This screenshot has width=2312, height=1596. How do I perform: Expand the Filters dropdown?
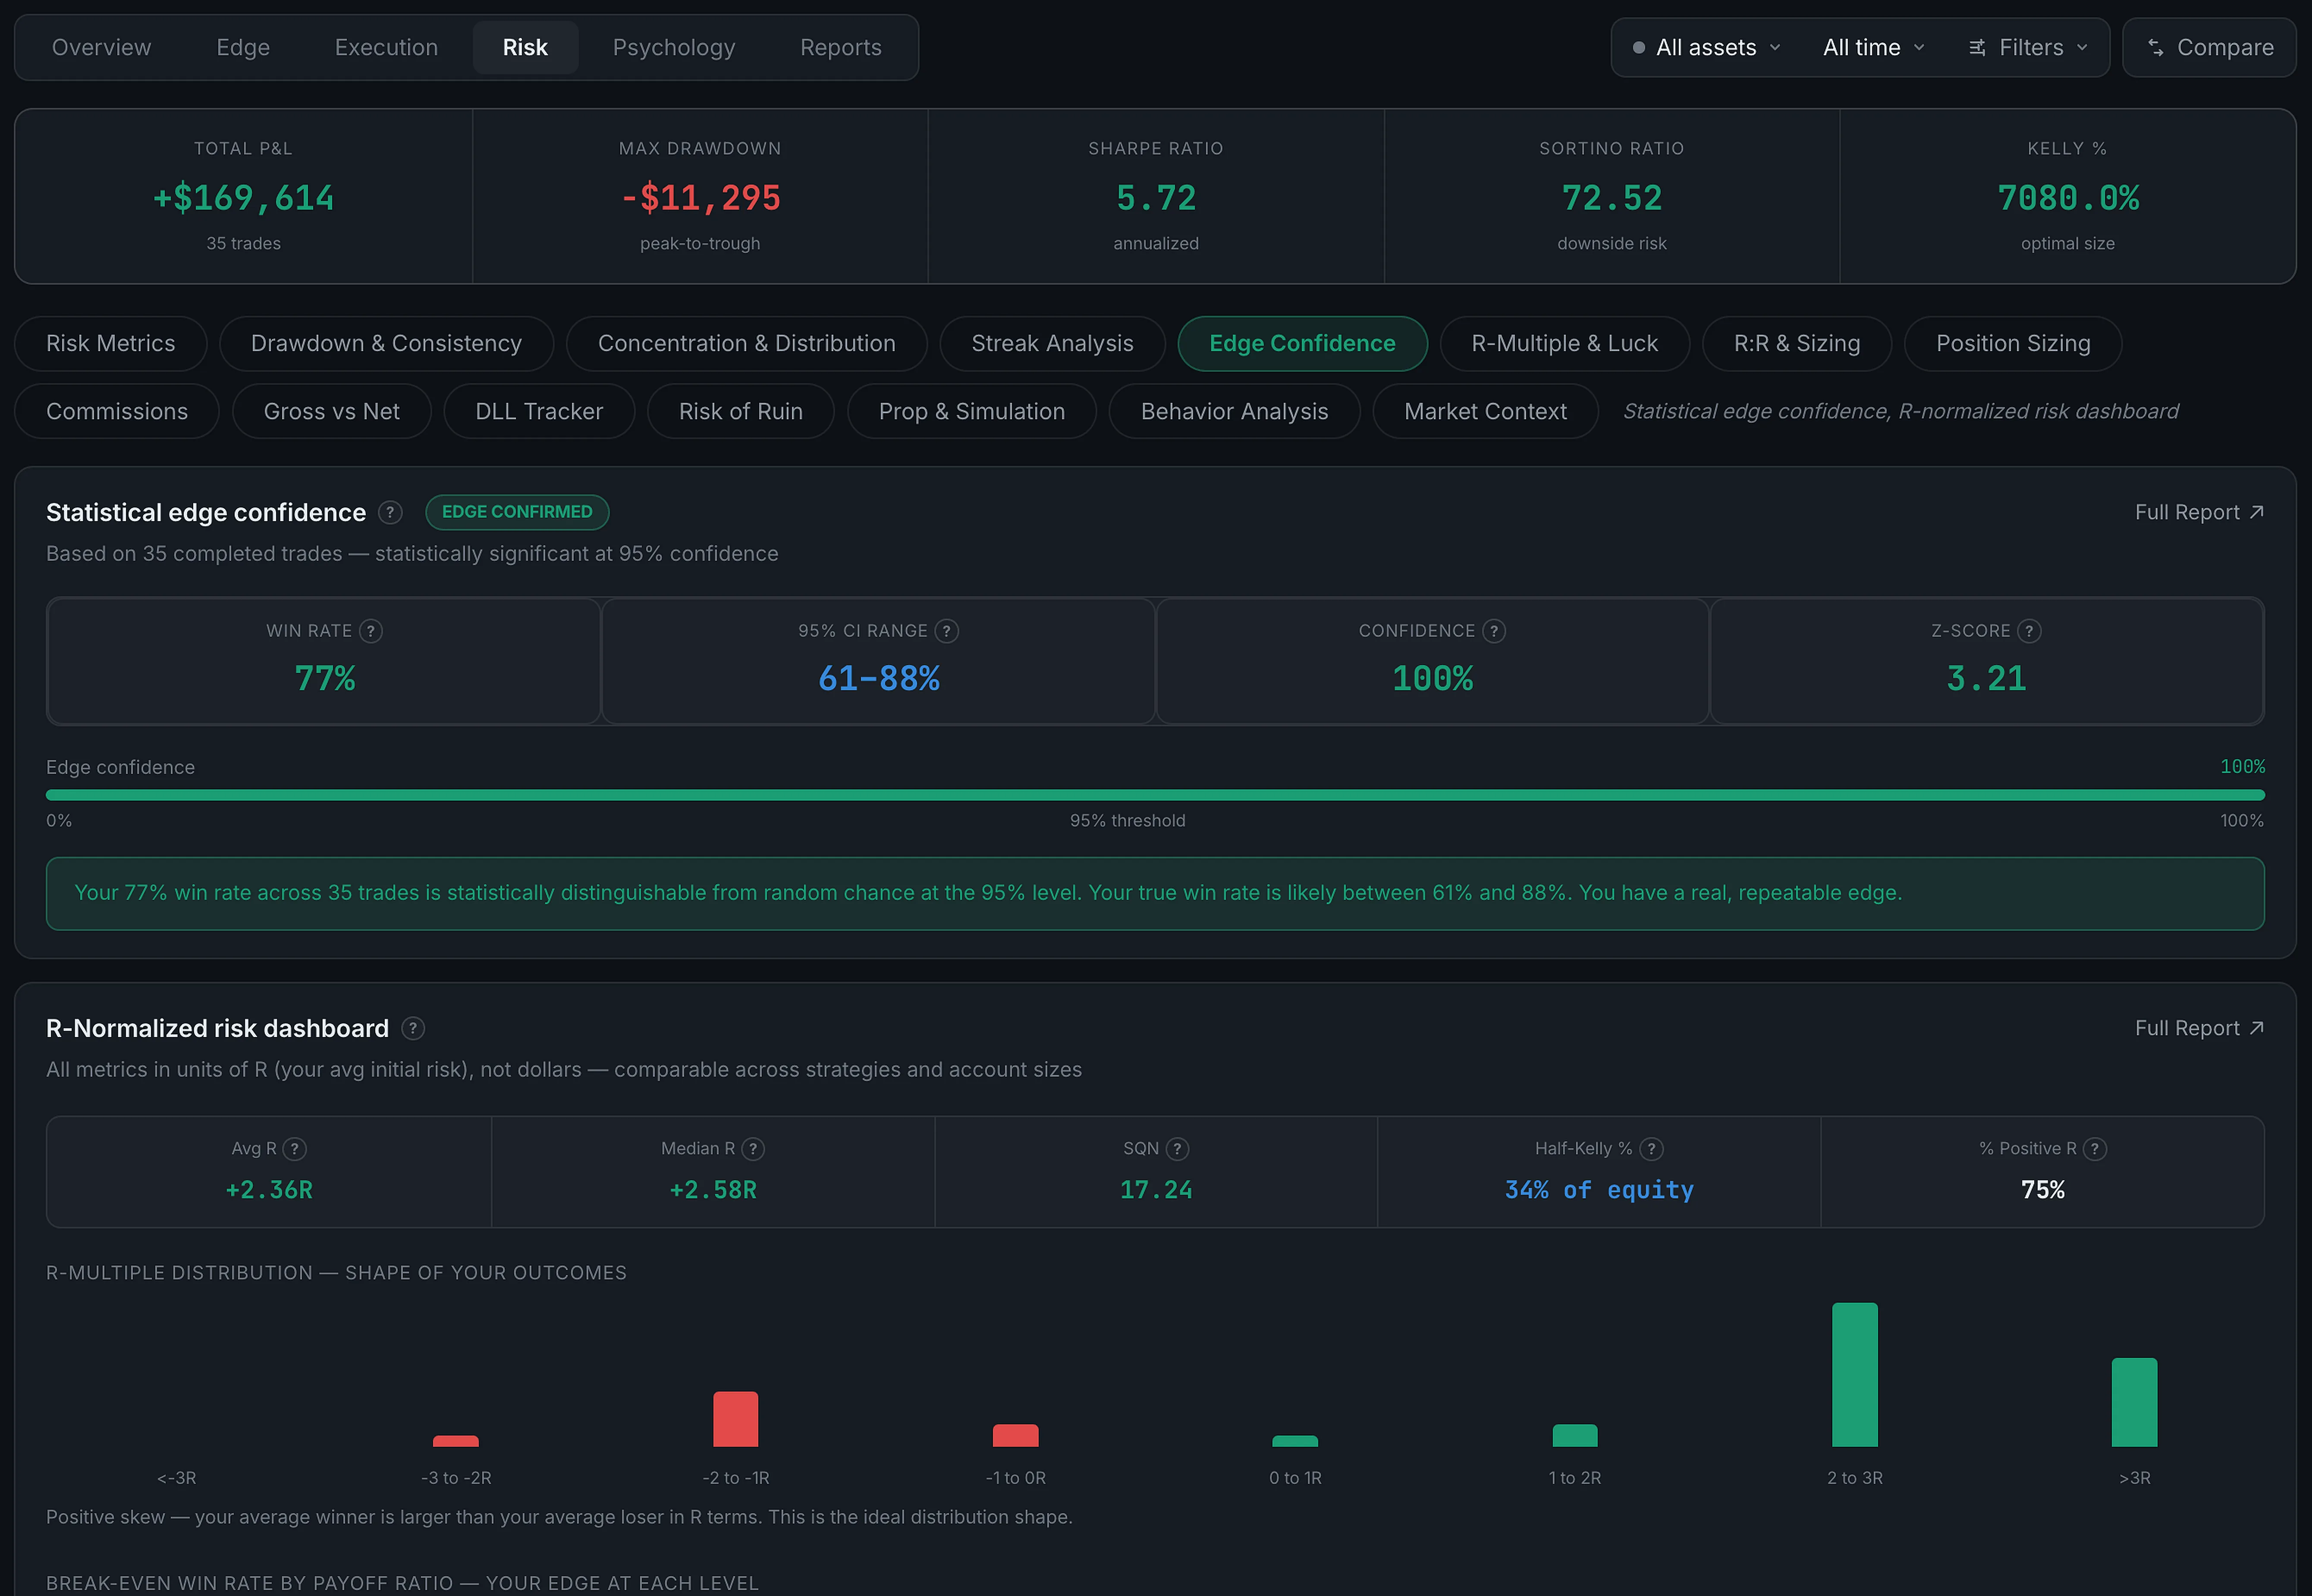2028,47
